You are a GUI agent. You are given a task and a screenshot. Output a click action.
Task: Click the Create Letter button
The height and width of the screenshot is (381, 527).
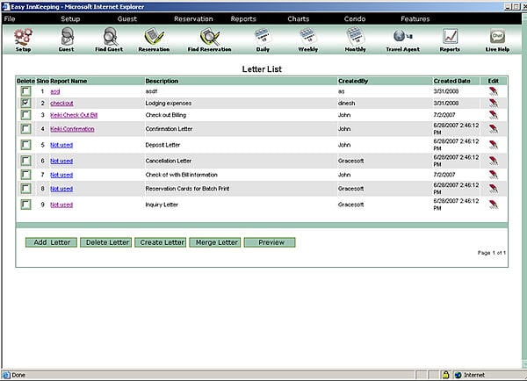pos(161,242)
